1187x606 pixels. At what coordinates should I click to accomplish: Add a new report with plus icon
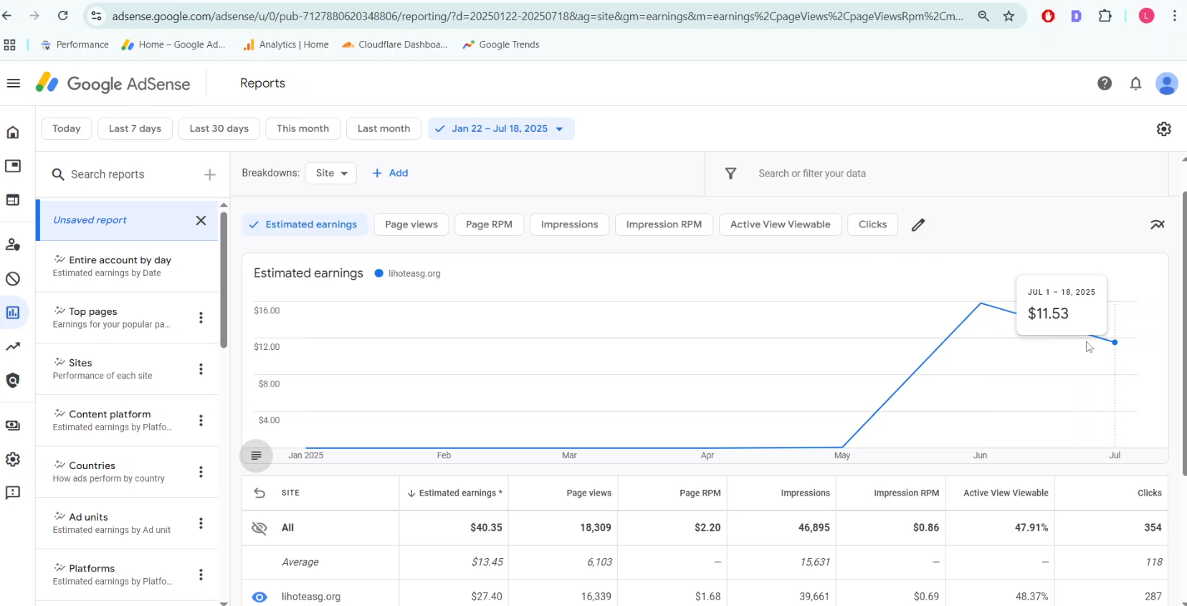click(x=210, y=174)
